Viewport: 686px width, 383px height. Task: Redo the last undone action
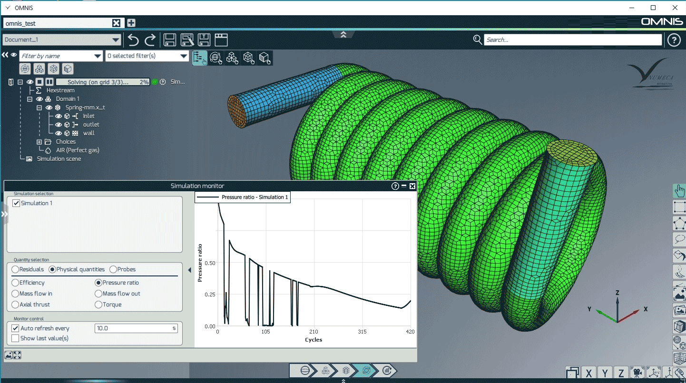tap(150, 40)
